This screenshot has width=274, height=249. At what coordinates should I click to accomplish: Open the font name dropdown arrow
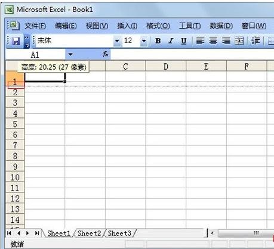click(x=117, y=41)
